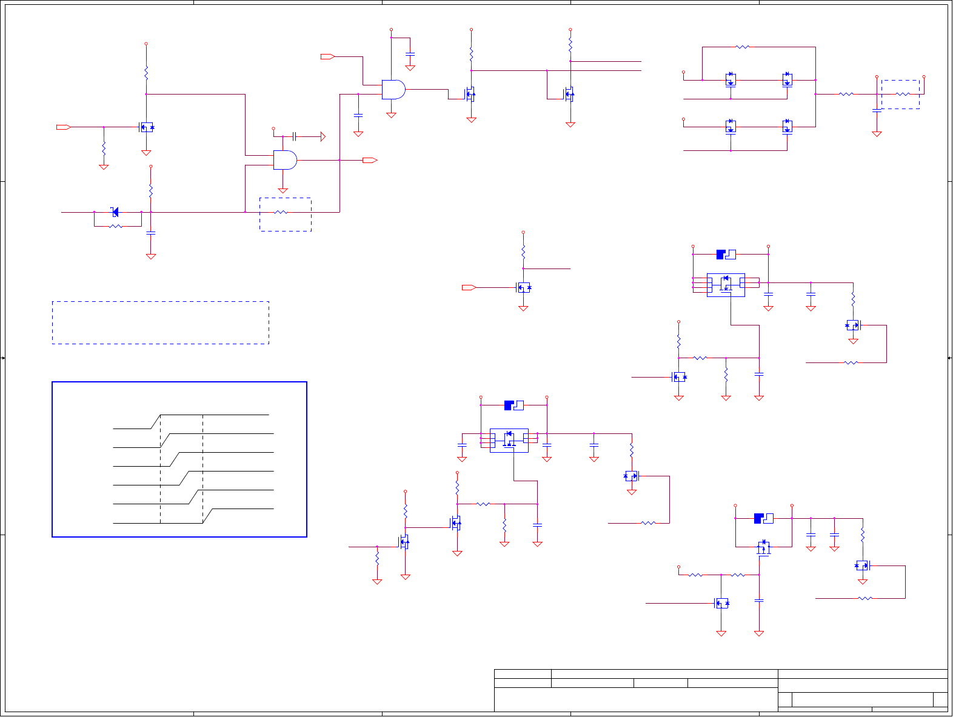Select the AND gate driving a MOSFET gate
This screenshot has height=717, width=953.
[x=393, y=90]
